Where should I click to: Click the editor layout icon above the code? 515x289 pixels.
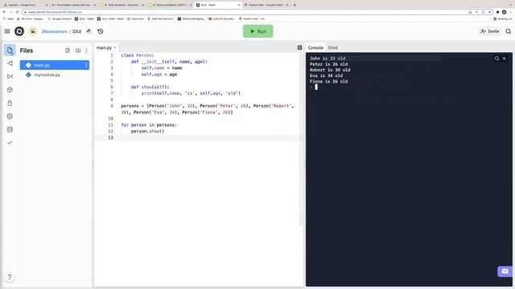pyautogui.click(x=299, y=47)
